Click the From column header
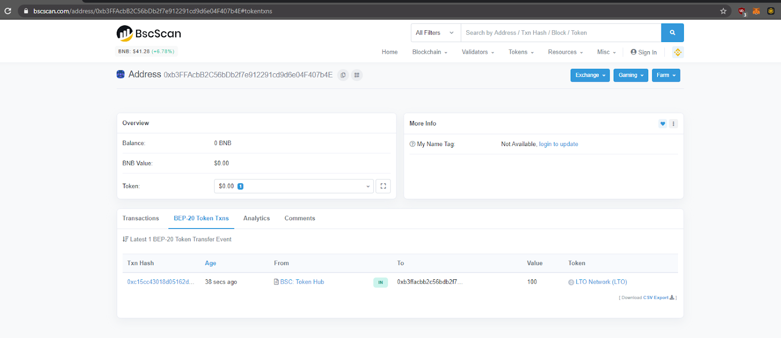Screen dimensions: 781x338 [281, 263]
